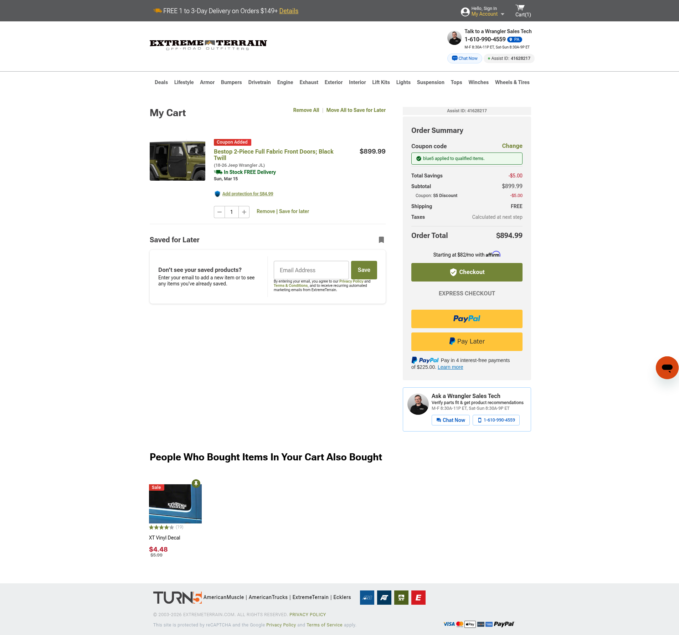Pay with the PayPal express button

467,319
